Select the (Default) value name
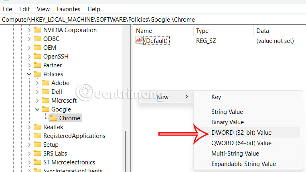 (156, 41)
